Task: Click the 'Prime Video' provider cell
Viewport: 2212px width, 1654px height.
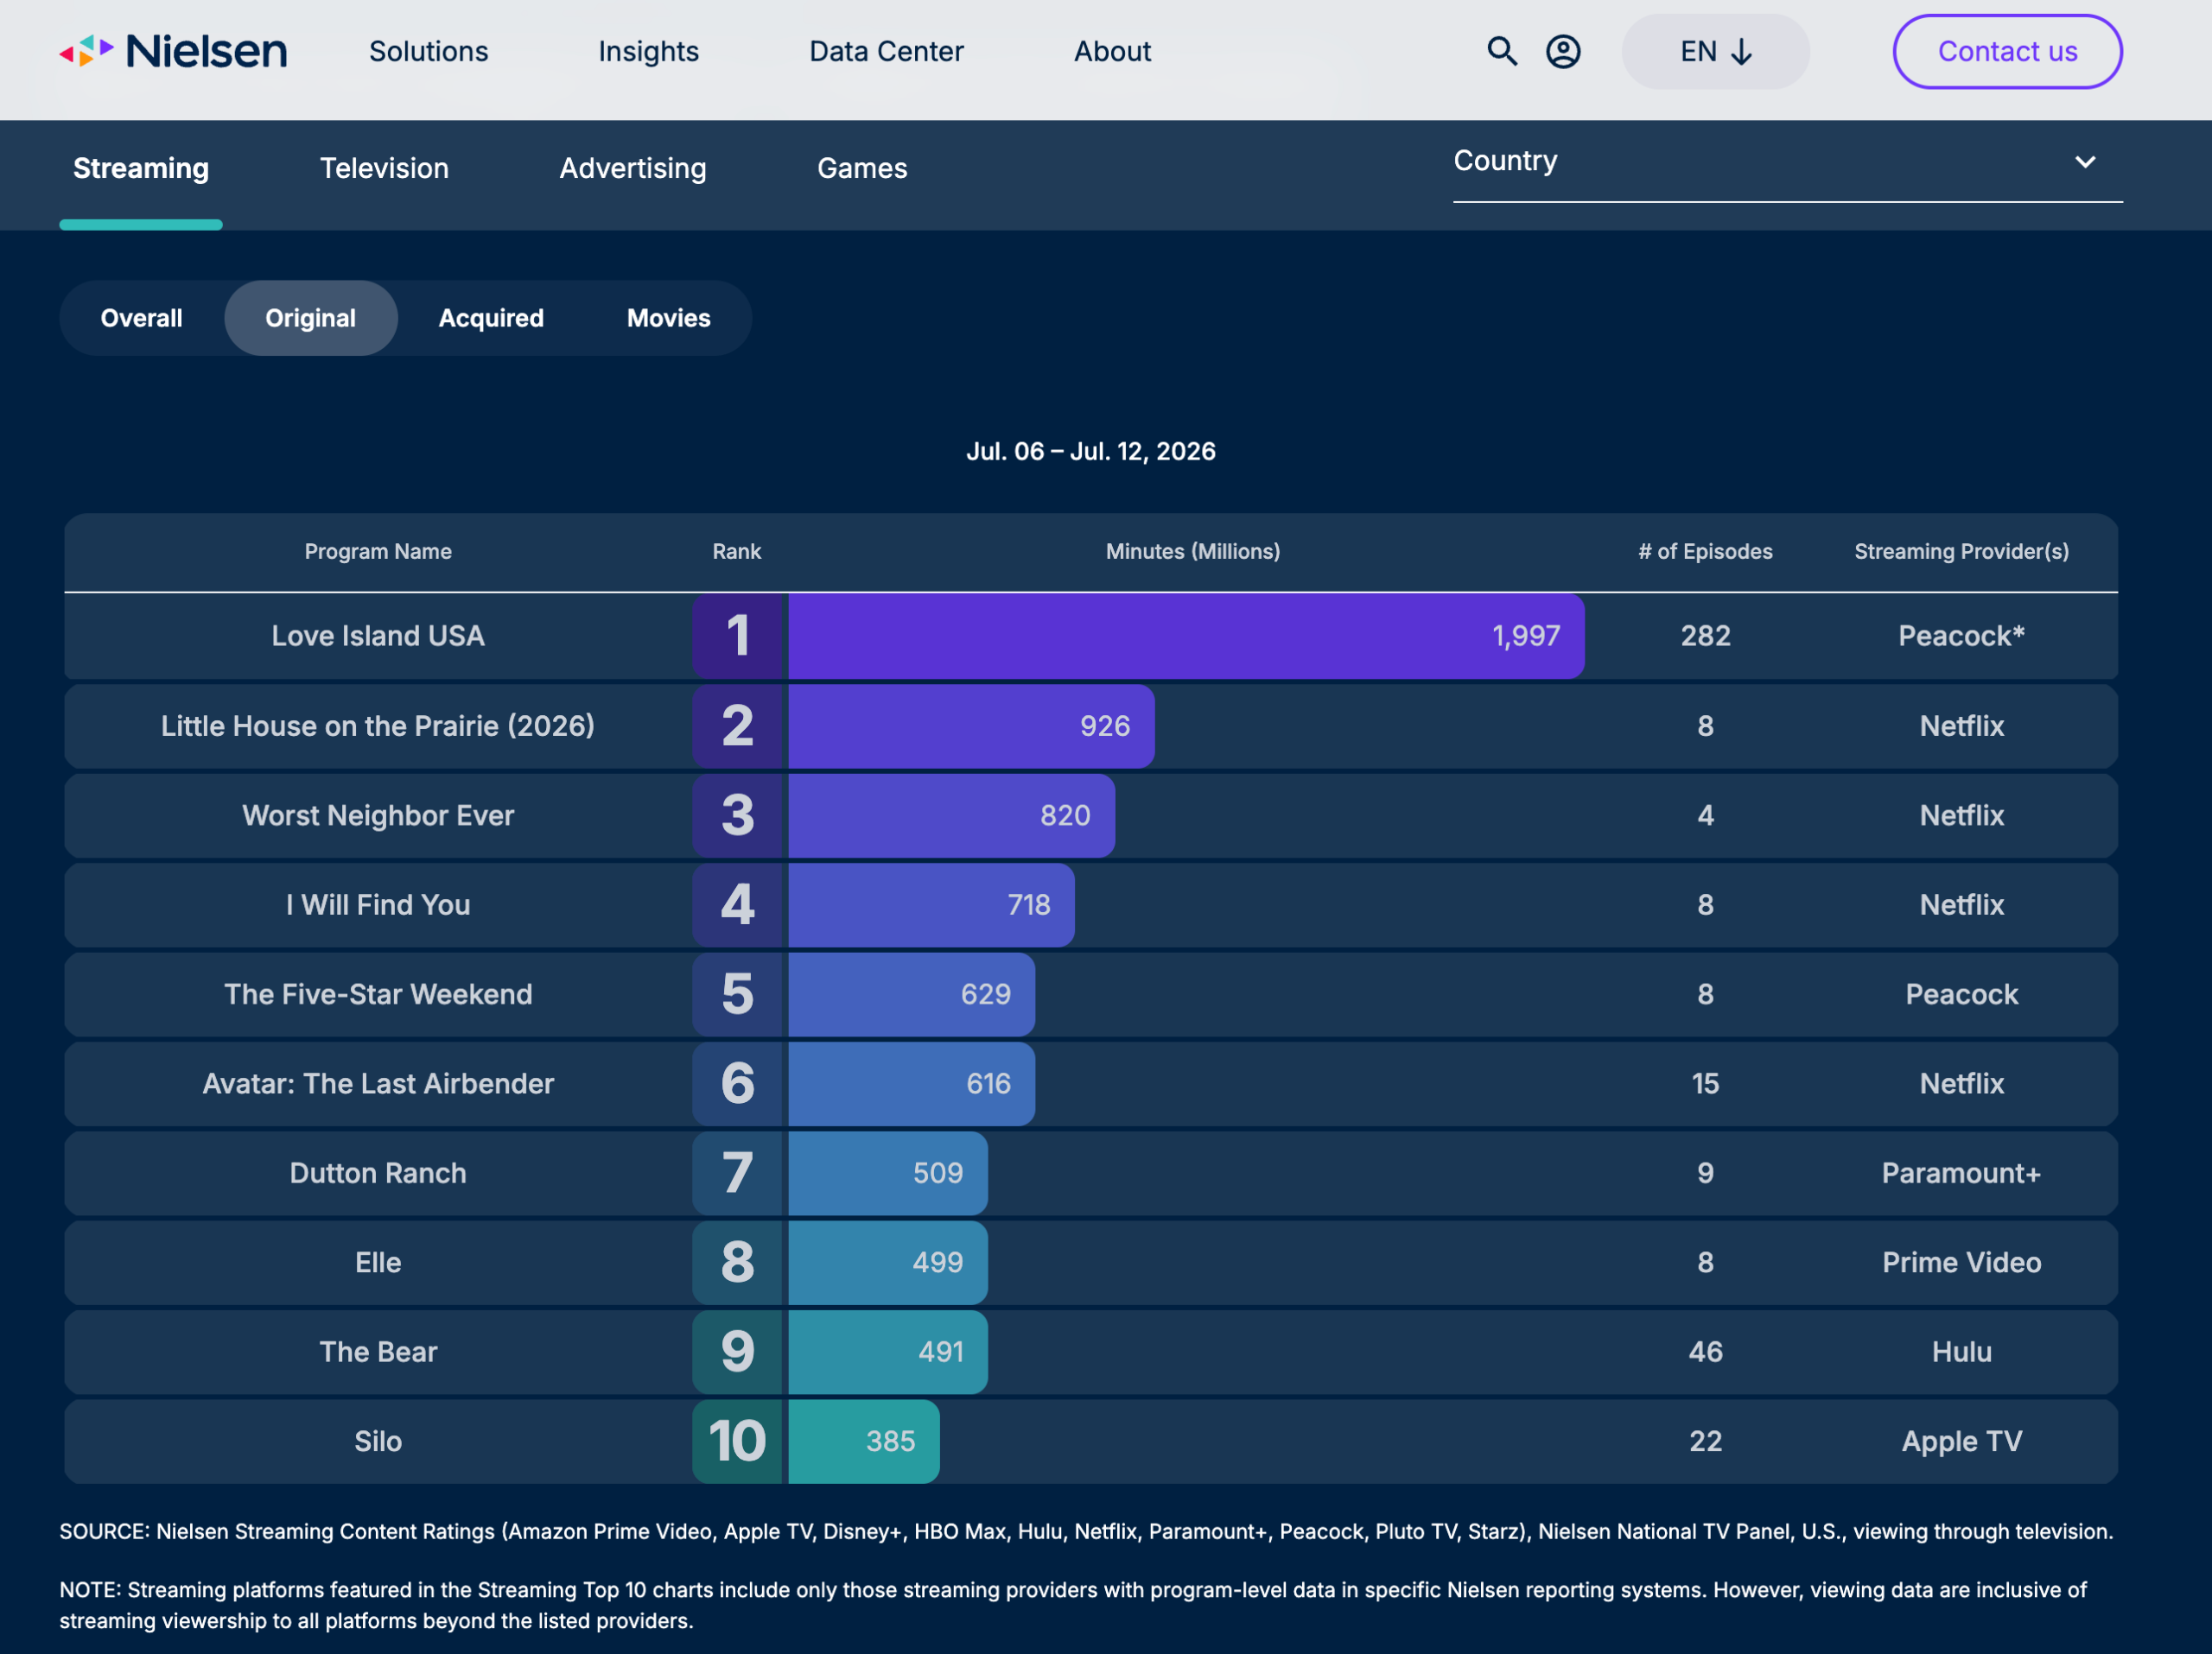Action: [x=1961, y=1262]
